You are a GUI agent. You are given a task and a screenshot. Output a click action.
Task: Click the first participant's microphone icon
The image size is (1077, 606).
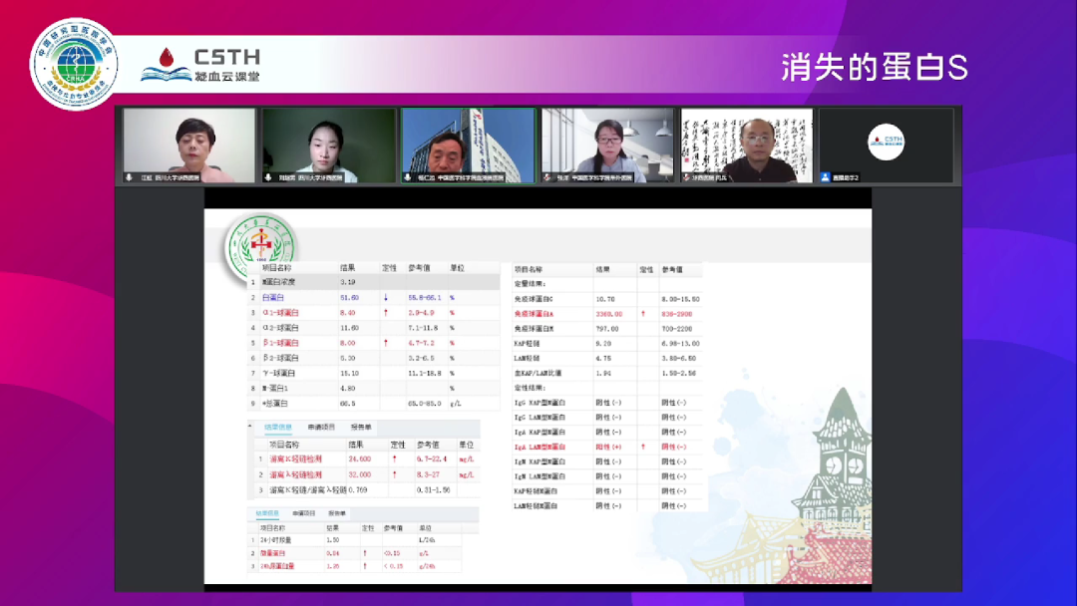point(130,177)
